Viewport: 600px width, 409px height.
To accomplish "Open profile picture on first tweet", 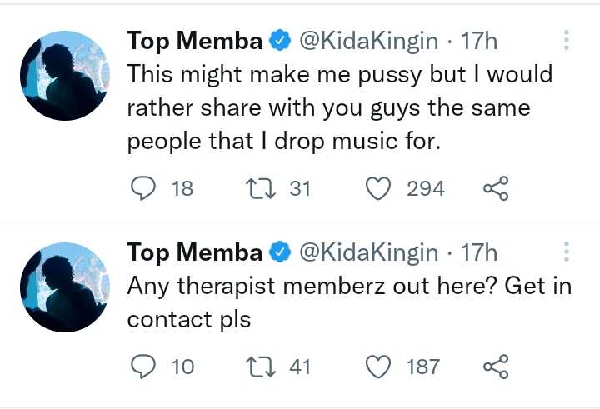I will [x=64, y=75].
